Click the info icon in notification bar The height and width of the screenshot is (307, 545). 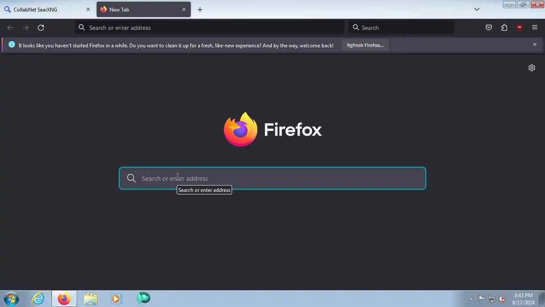(11, 44)
